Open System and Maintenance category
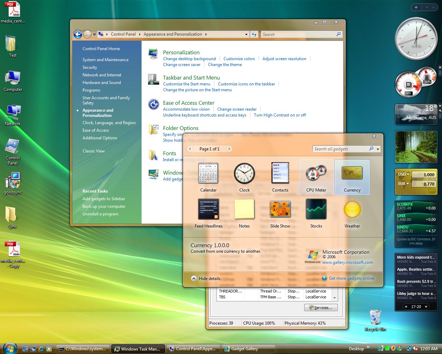The height and width of the screenshot is (354, 442). (105, 60)
